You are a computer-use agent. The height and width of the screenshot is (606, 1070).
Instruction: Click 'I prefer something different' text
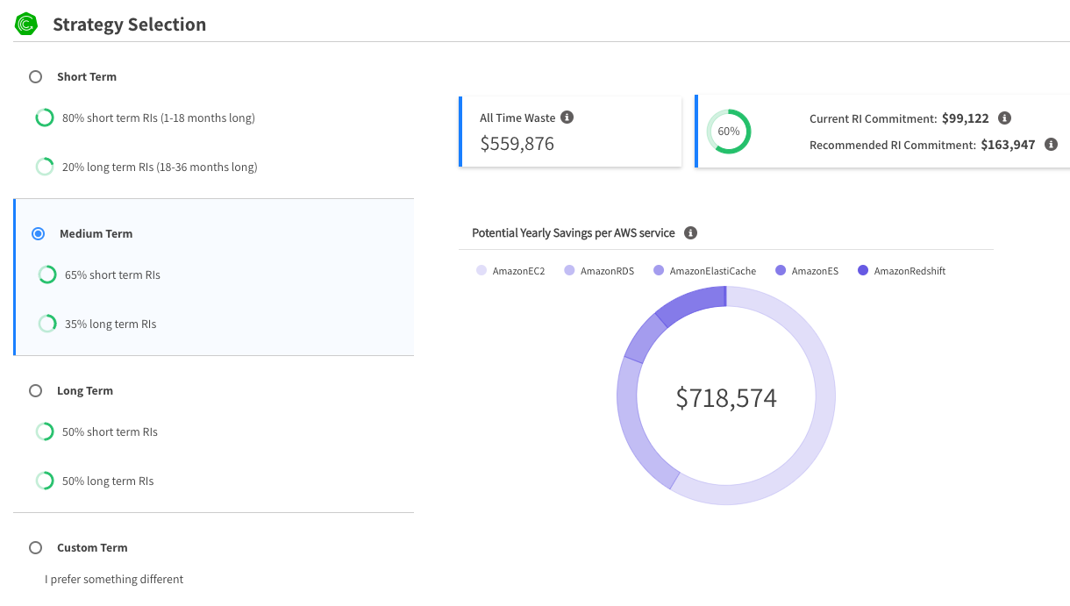point(114,580)
